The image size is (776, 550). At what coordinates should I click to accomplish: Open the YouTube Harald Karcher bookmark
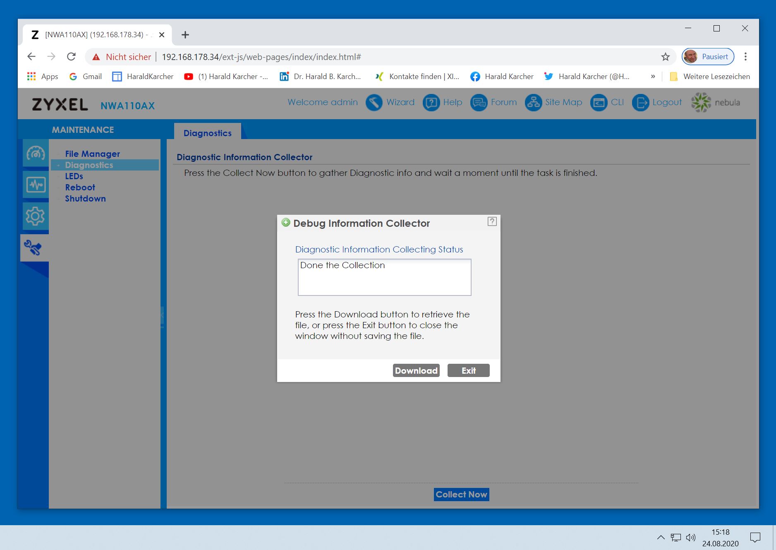[x=226, y=77]
